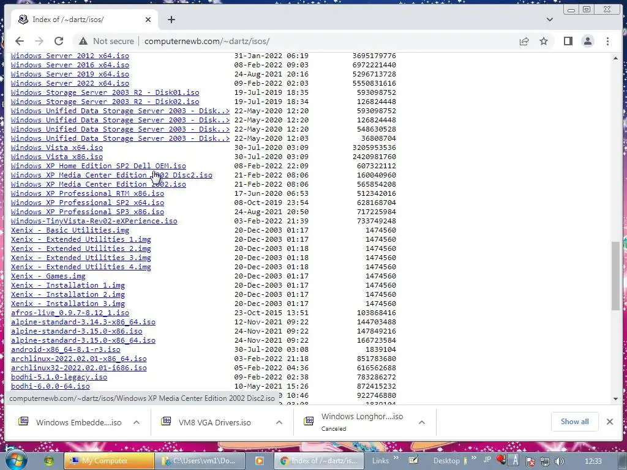Open alpine-standard-3.14.3-x86_64.iso link
Image resolution: width=627 pixels, height=470 pixels.
[83, 322]
